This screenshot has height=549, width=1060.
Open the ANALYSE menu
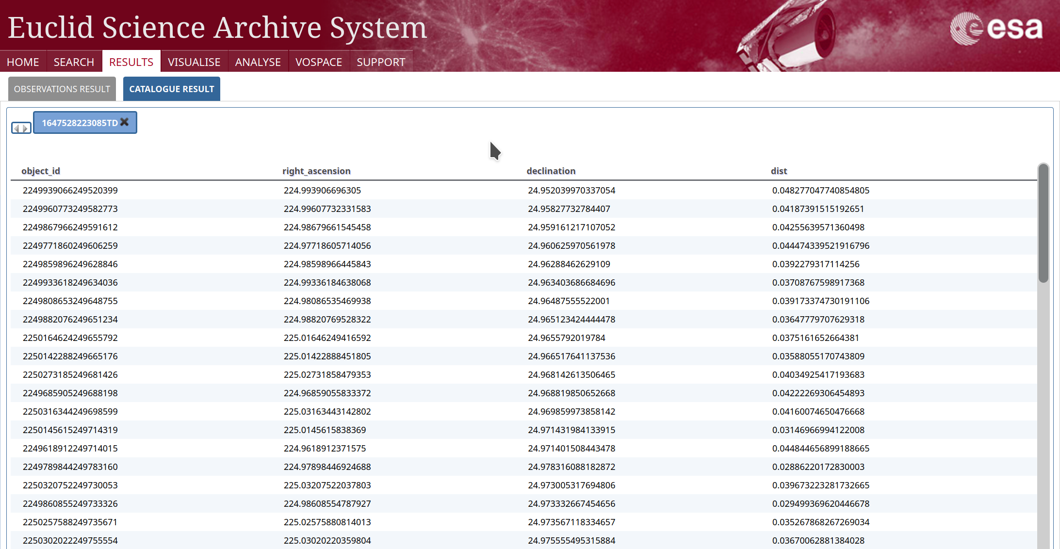(258, 62)
